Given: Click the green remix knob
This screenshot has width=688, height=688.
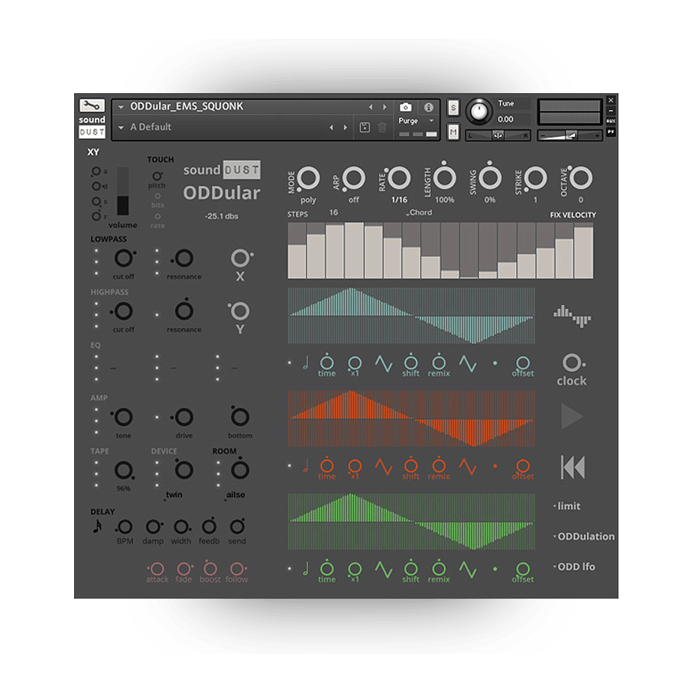Looking at the screenshot, I should click(439, 568).
